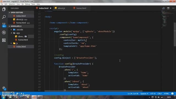
Task: Click the system clock showing 16:55
Action: coord(169,97)
